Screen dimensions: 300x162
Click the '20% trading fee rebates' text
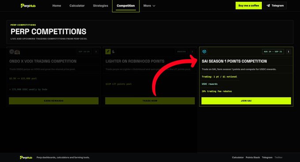pyautogui.click(x=217, y=91)
